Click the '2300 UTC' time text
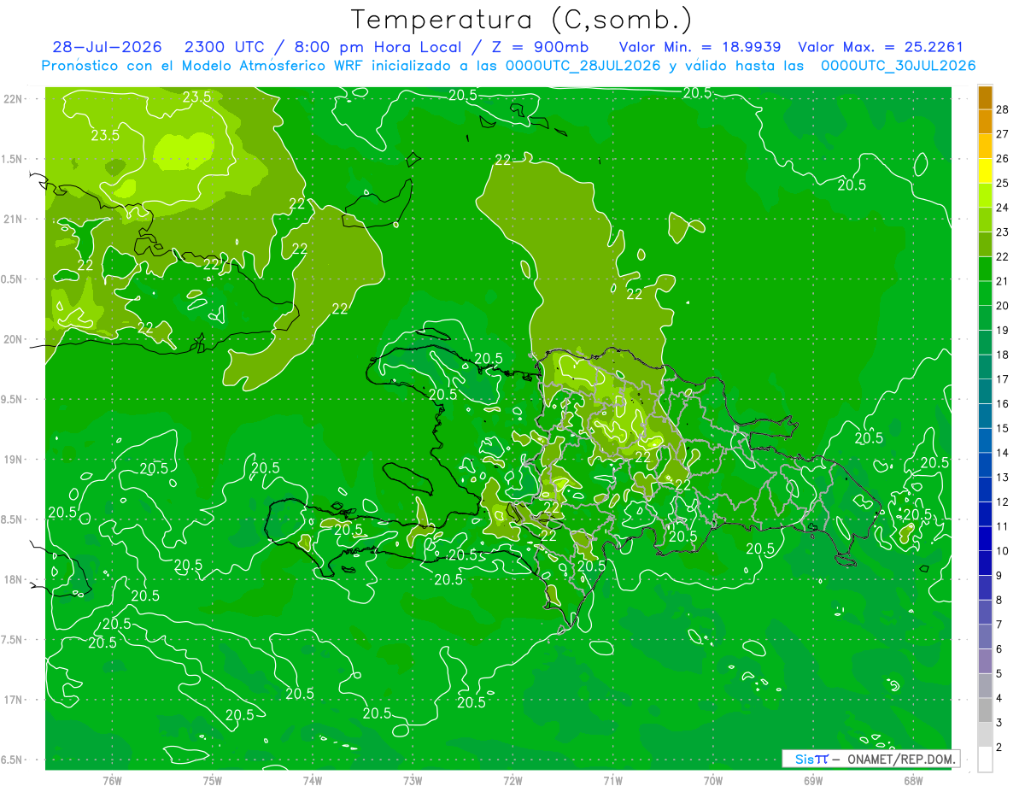 (224, 48)
